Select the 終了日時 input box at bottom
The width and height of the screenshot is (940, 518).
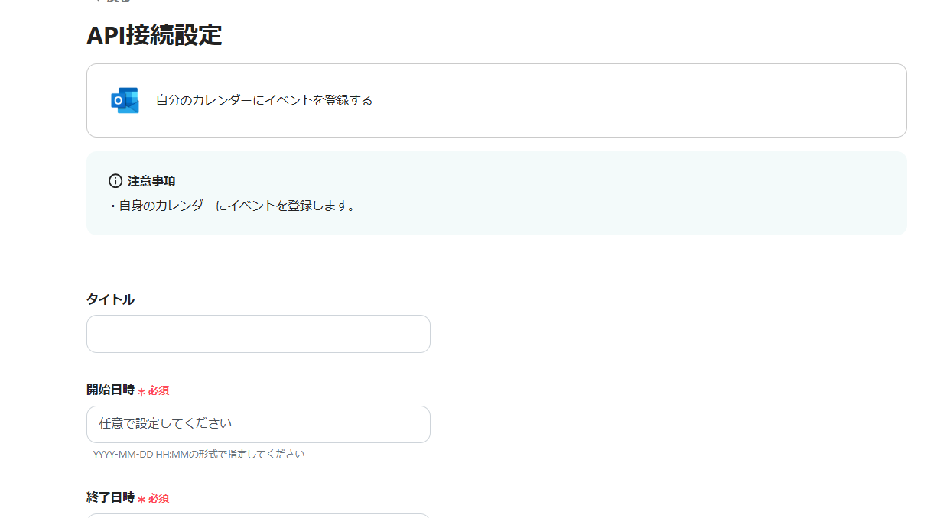[258, 515]
